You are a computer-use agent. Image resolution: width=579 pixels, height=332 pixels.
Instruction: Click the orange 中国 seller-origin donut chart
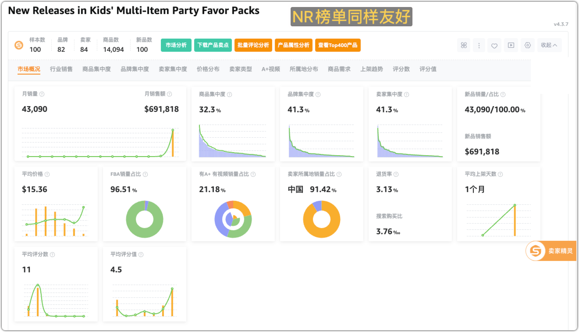click(x=322, y=219)
